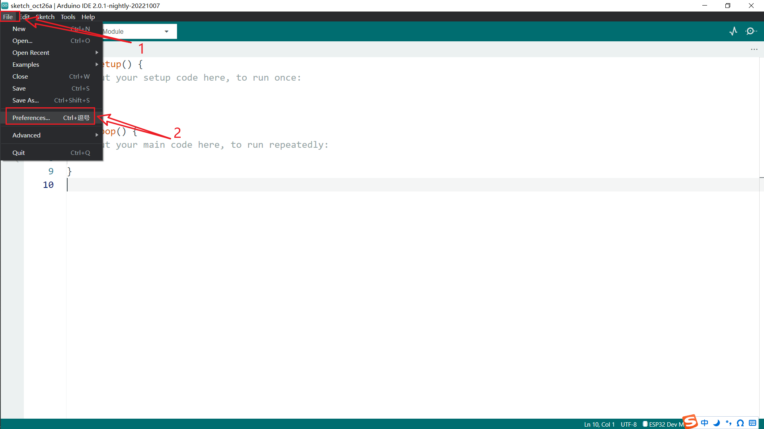Choose Close from the File menu
Screen dimensions: 764x429
point(52,76)
